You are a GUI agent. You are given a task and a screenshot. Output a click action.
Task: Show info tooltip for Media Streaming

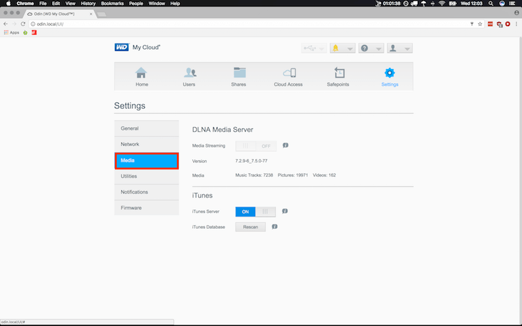(285, 145)
